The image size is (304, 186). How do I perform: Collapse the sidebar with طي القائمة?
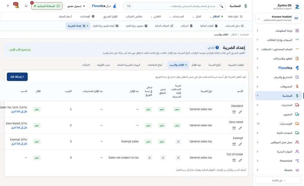pyautogui.click(x=278, y=180)
